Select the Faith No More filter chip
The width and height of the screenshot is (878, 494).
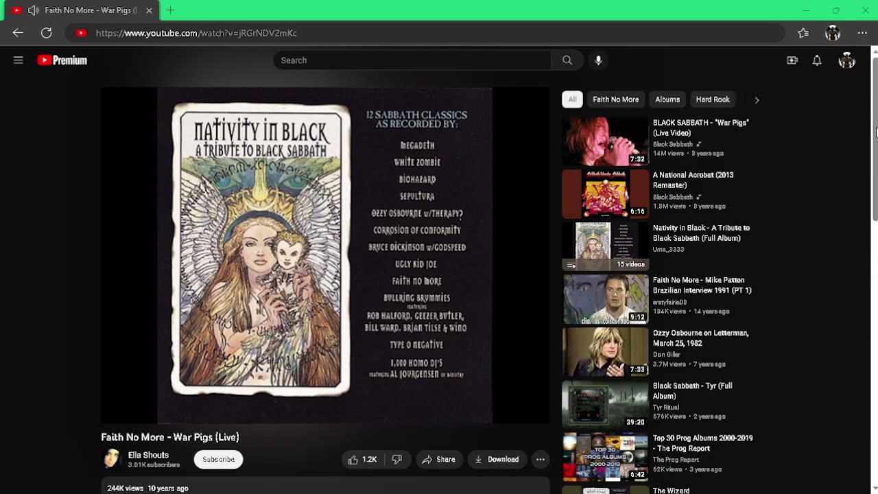coord(616,99)
